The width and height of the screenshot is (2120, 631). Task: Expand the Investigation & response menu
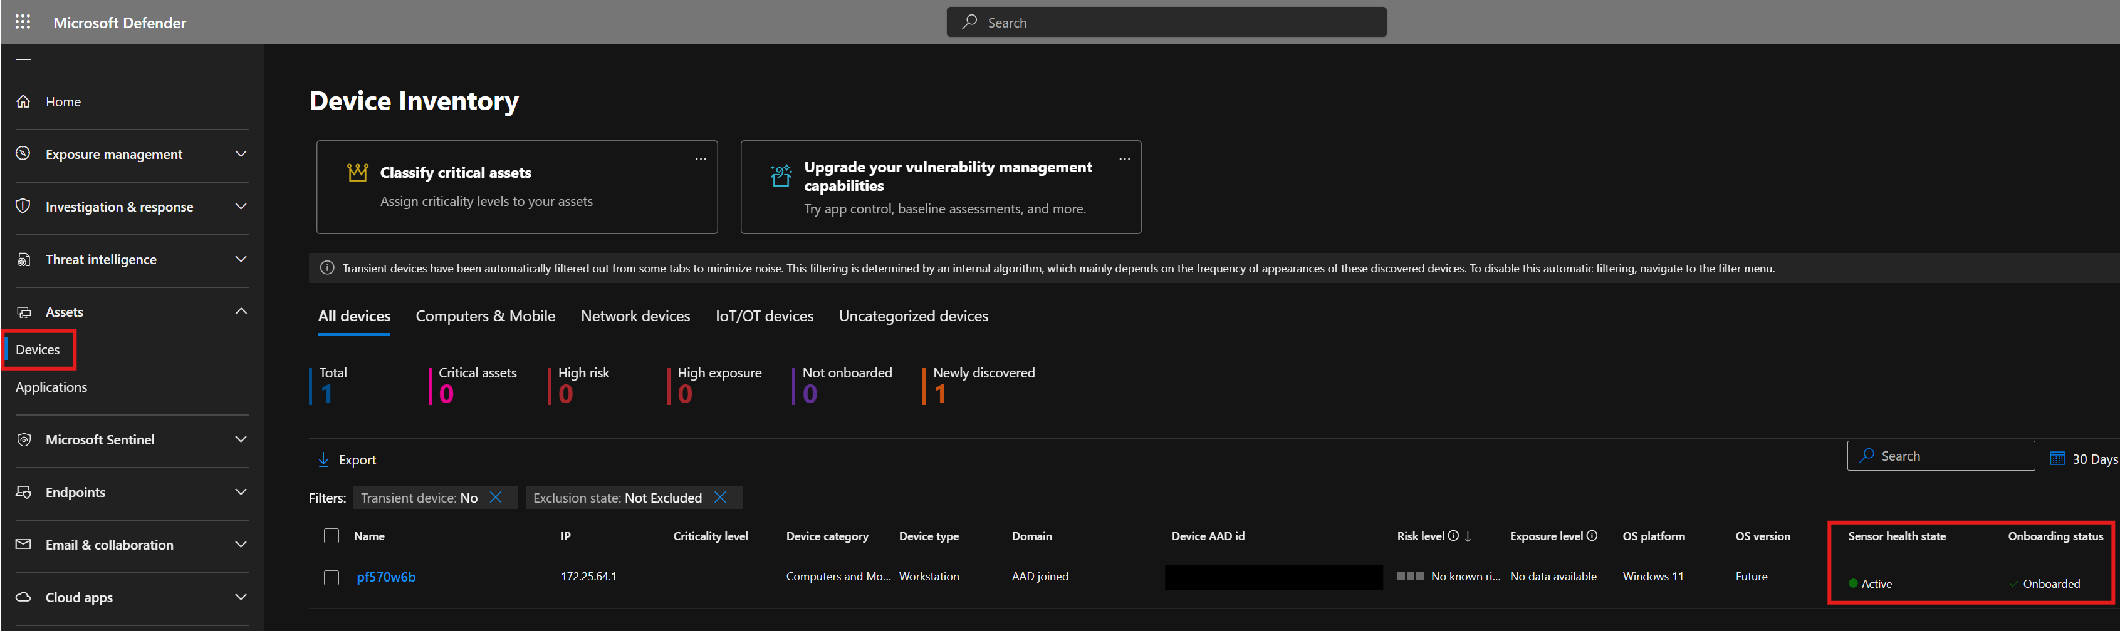pyautogui.click(x=240, y=206)
